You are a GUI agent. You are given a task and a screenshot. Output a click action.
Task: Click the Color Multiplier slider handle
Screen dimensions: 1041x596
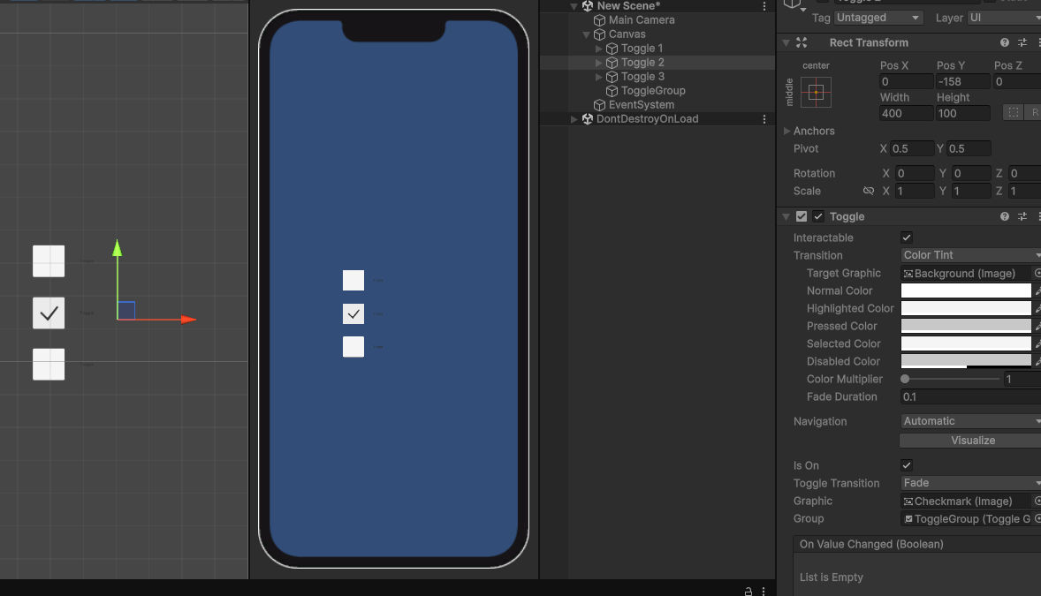point(905,379)
